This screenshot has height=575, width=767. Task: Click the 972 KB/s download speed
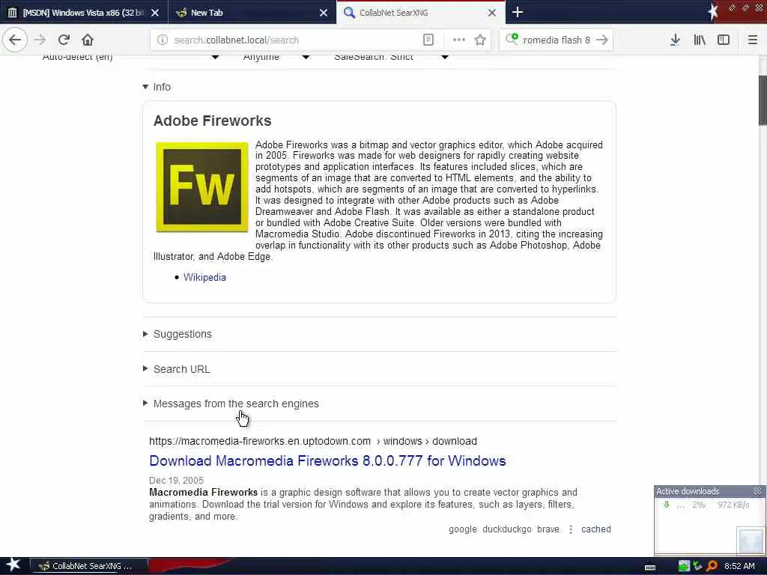pos(733,505)
